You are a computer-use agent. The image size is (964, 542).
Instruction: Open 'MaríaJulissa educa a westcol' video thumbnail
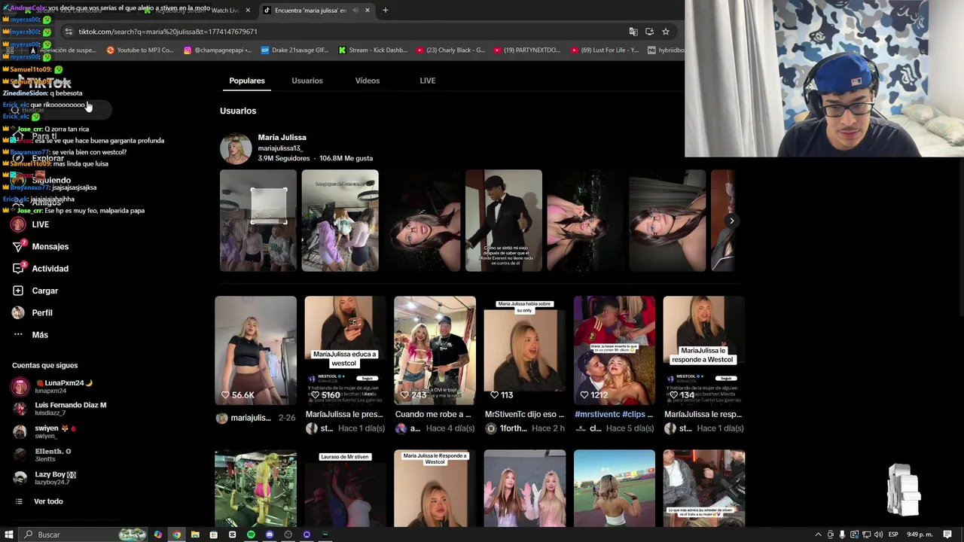click(345, 350)
